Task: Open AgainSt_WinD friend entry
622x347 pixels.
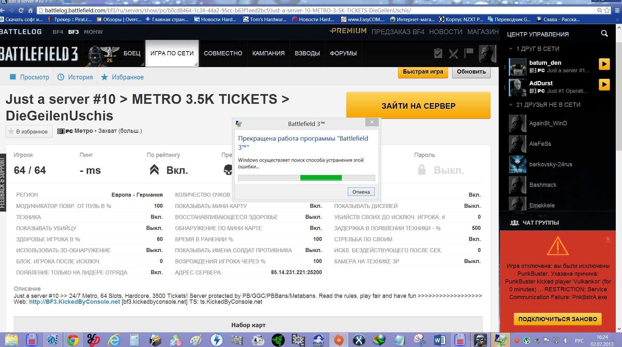Action: [x=548, y=123]
